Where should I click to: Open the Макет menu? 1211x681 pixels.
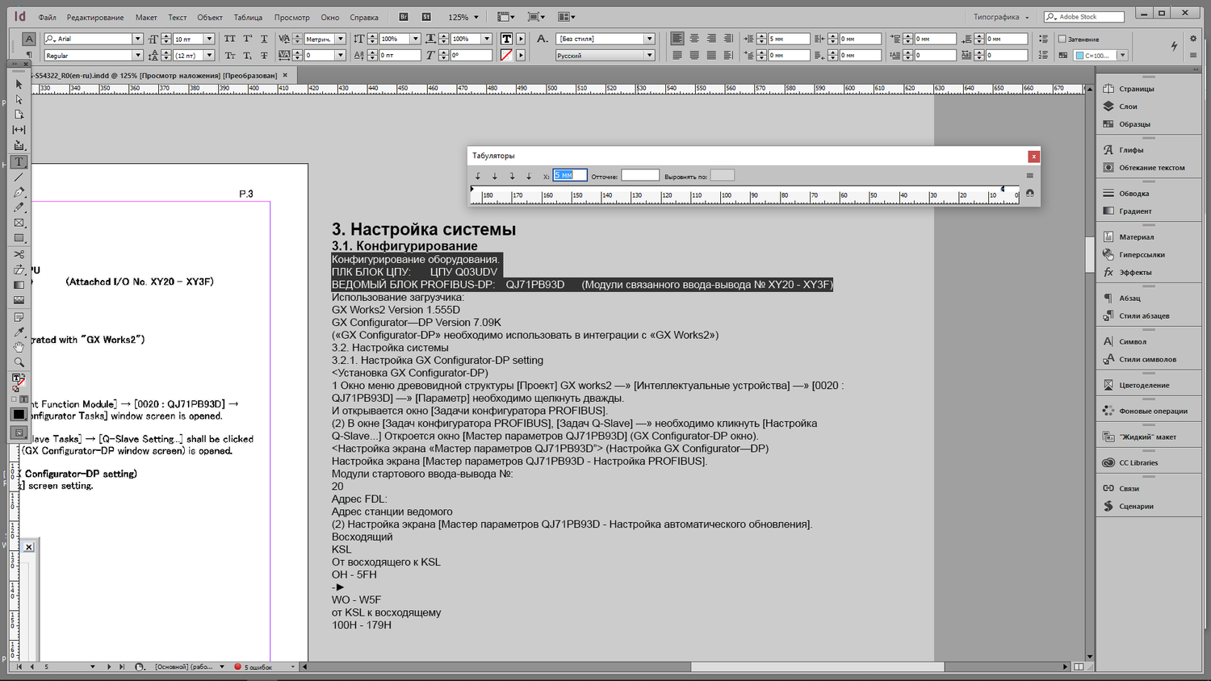point(146,17)
